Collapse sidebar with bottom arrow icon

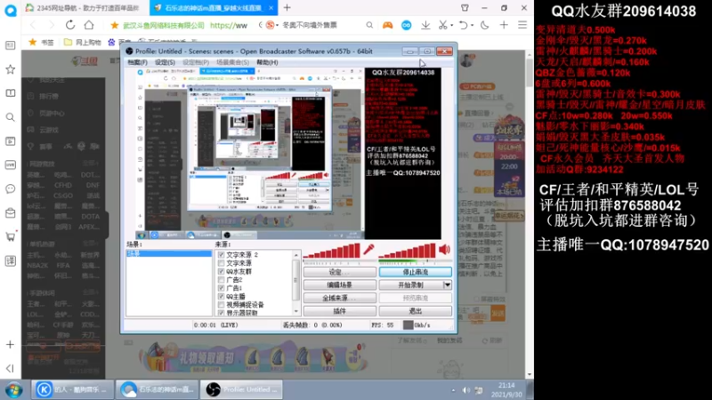coord(10,368)
